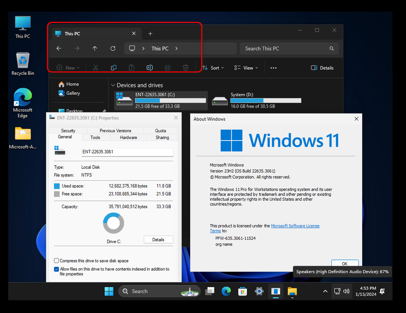
Task: Click the search magnifier in Explorer
Action: coord(331,49)
